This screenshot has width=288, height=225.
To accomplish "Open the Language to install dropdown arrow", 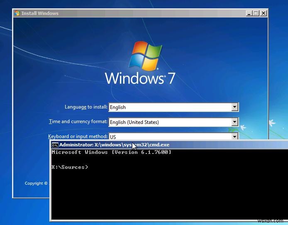I will point(234,107).
